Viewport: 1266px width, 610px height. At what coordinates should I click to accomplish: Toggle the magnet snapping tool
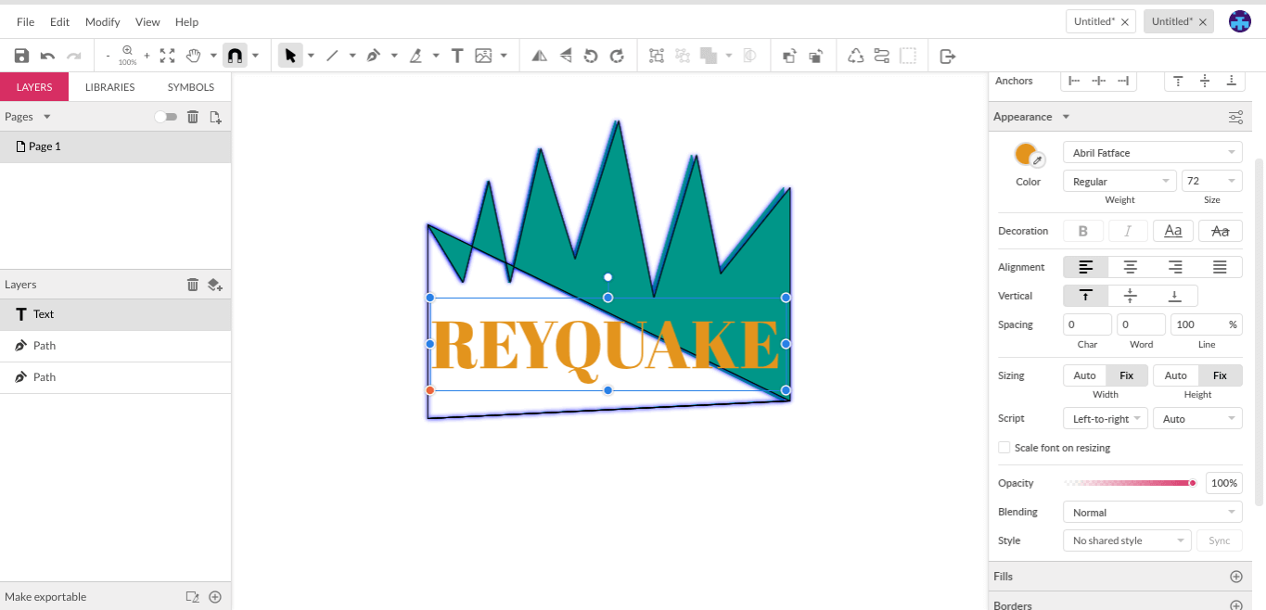pos(235,56)
